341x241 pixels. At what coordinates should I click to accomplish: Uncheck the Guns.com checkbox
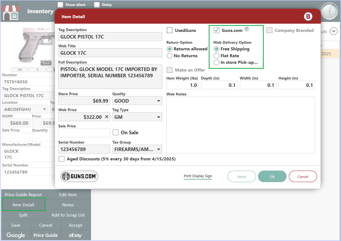217,30
